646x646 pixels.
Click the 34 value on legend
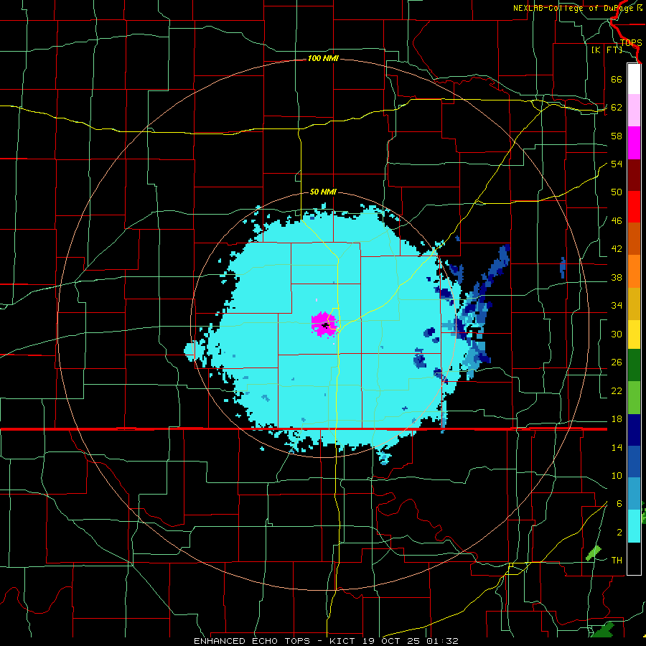click(617, 306)
